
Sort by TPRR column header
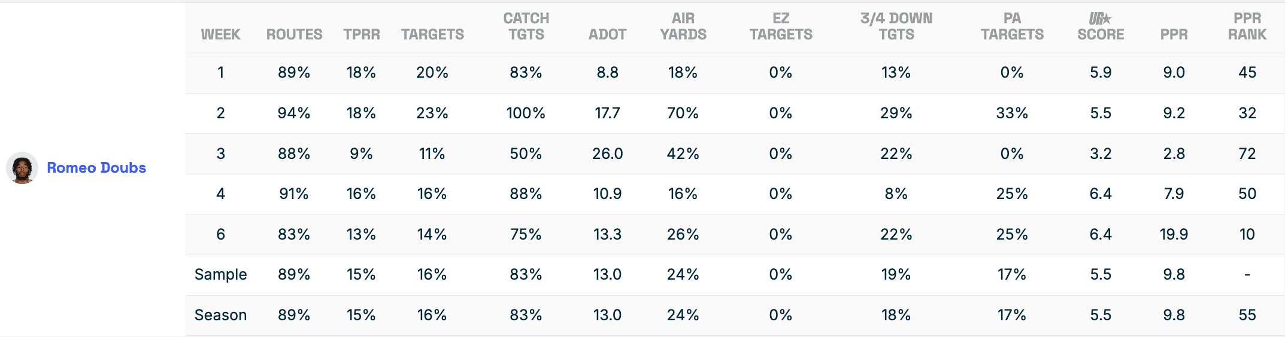[362, 35]
